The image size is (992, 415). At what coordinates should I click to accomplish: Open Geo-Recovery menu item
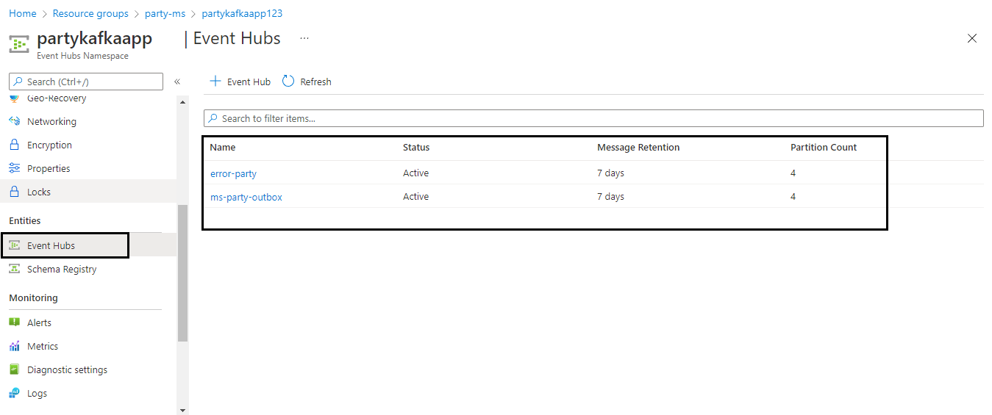point(57,98)
